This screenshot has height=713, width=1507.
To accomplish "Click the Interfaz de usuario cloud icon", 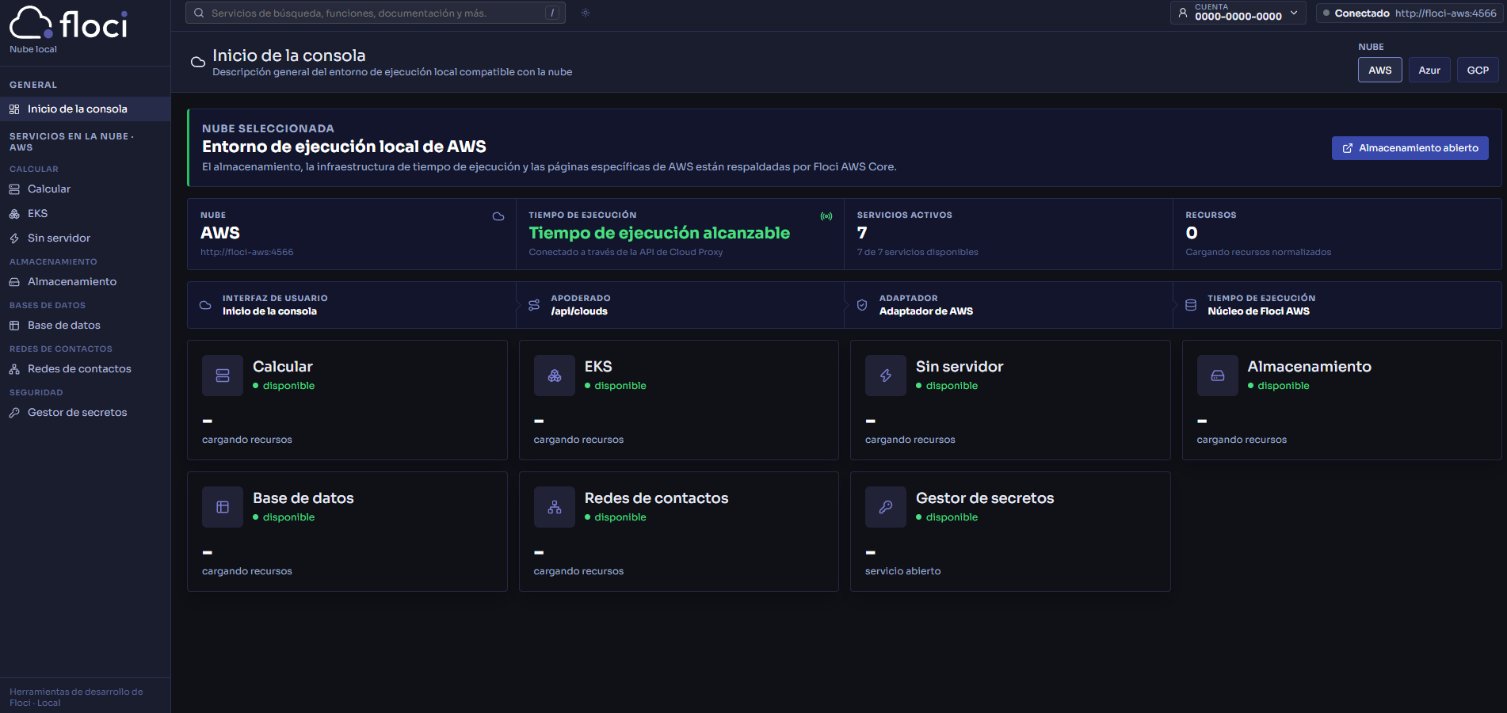I will click(x=205, y=305).
